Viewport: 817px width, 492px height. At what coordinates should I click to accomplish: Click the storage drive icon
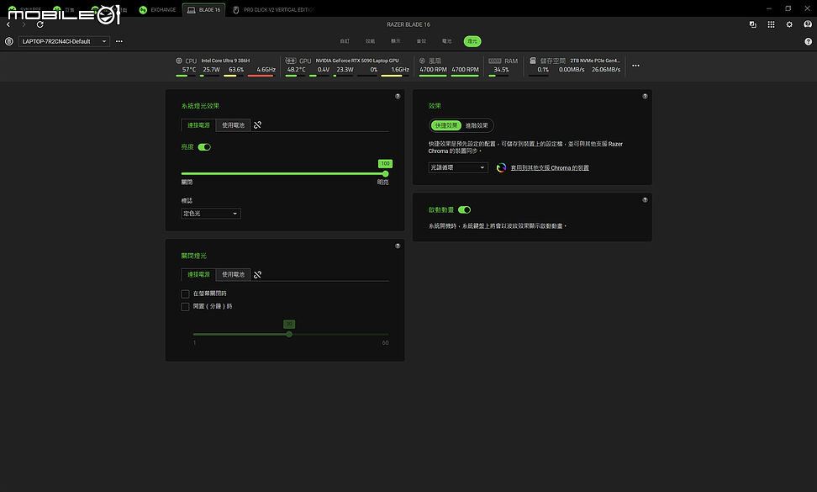(x=533, y=61)
